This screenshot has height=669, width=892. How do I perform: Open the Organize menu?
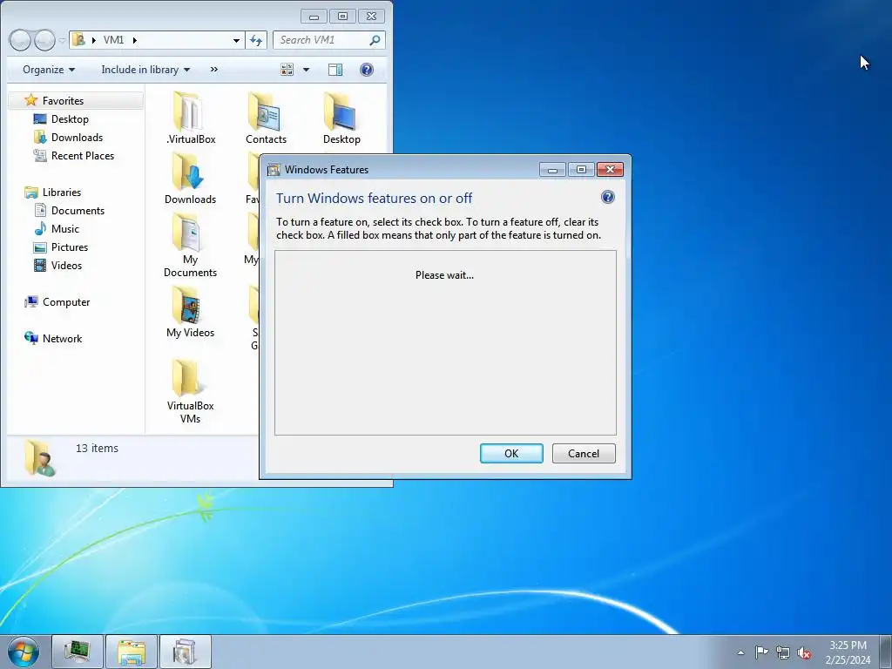(x=49, y=70)
